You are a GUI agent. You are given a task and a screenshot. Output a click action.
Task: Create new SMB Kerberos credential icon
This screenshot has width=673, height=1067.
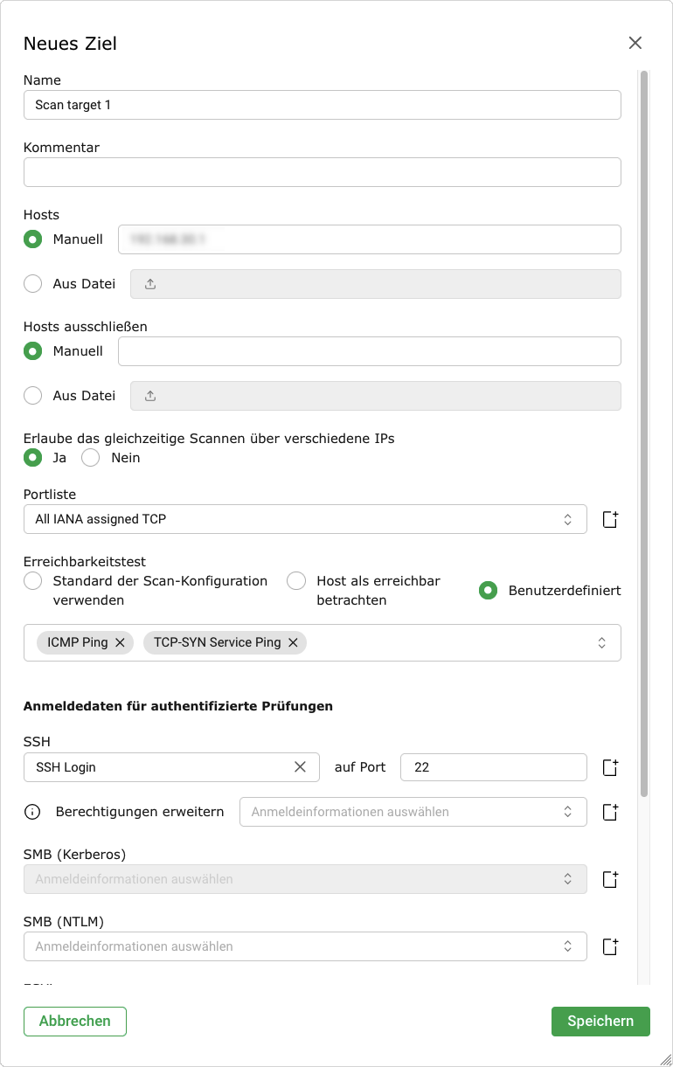(610, 879)
